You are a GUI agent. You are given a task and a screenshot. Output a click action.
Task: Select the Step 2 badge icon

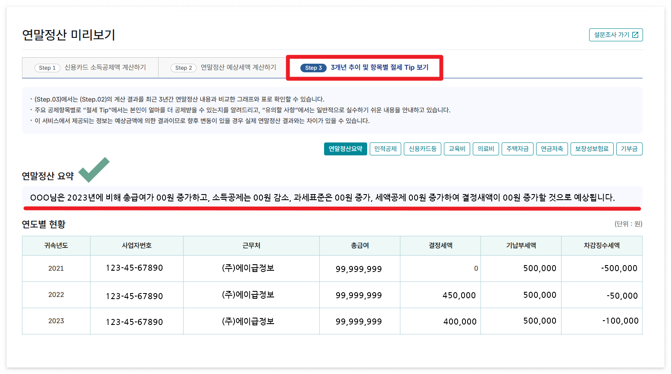click(183, 68)
